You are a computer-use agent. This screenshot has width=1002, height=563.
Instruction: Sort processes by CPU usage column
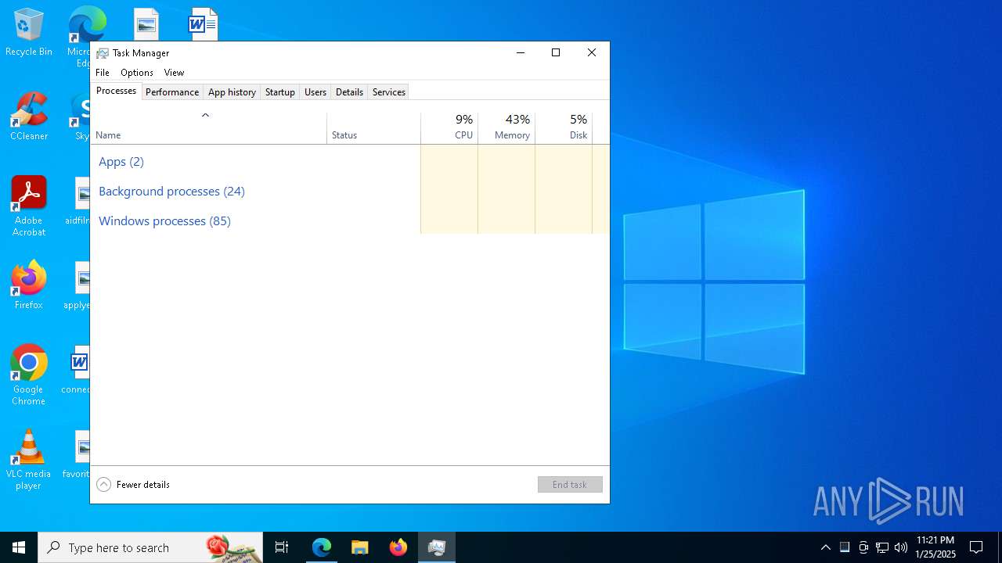tap(449, 128)
